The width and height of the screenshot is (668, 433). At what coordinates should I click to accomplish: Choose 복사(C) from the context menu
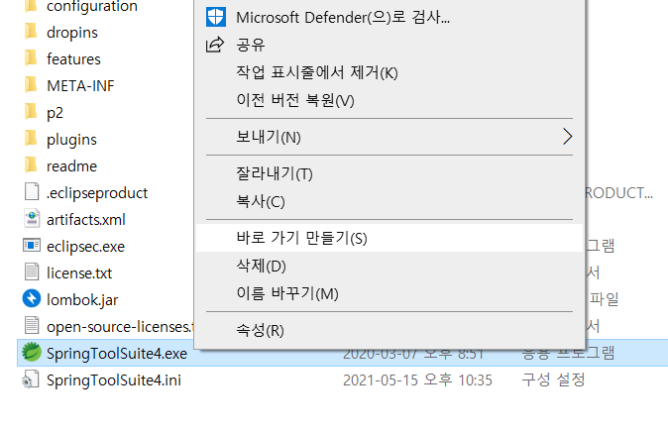pyautogui.click(x=390, y=201)
